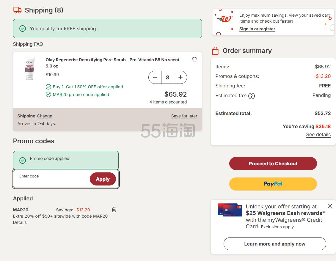This screenshot has width=336, height=261.
Task: Decrease Olay scrub quantity with minus button
Action: (155, 77)
